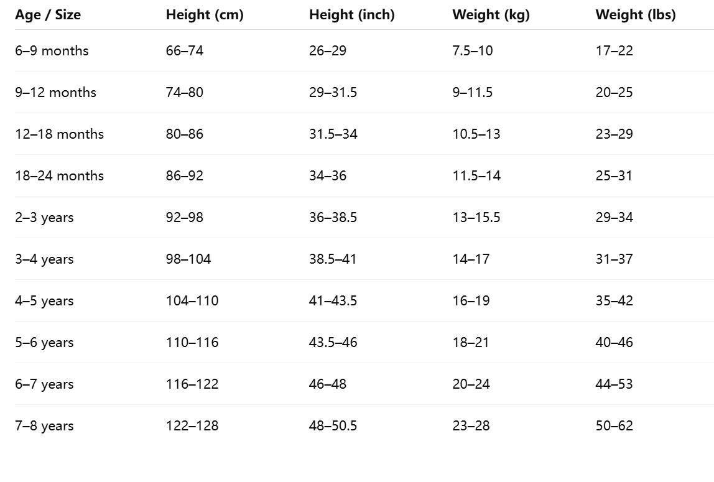The image size is (714, 482).
Task: Select the 20–24 kg weight value
Action: click(471, 384)
